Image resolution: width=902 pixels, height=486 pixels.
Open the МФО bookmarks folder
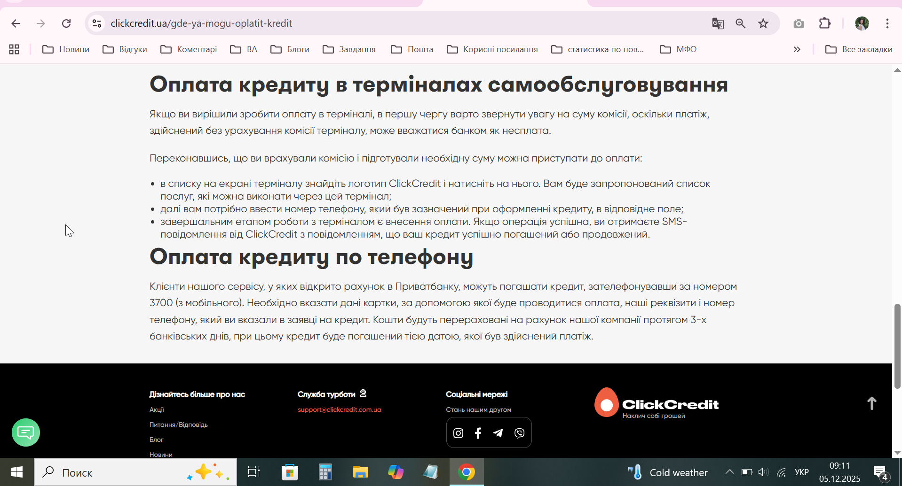pos(678,49)
